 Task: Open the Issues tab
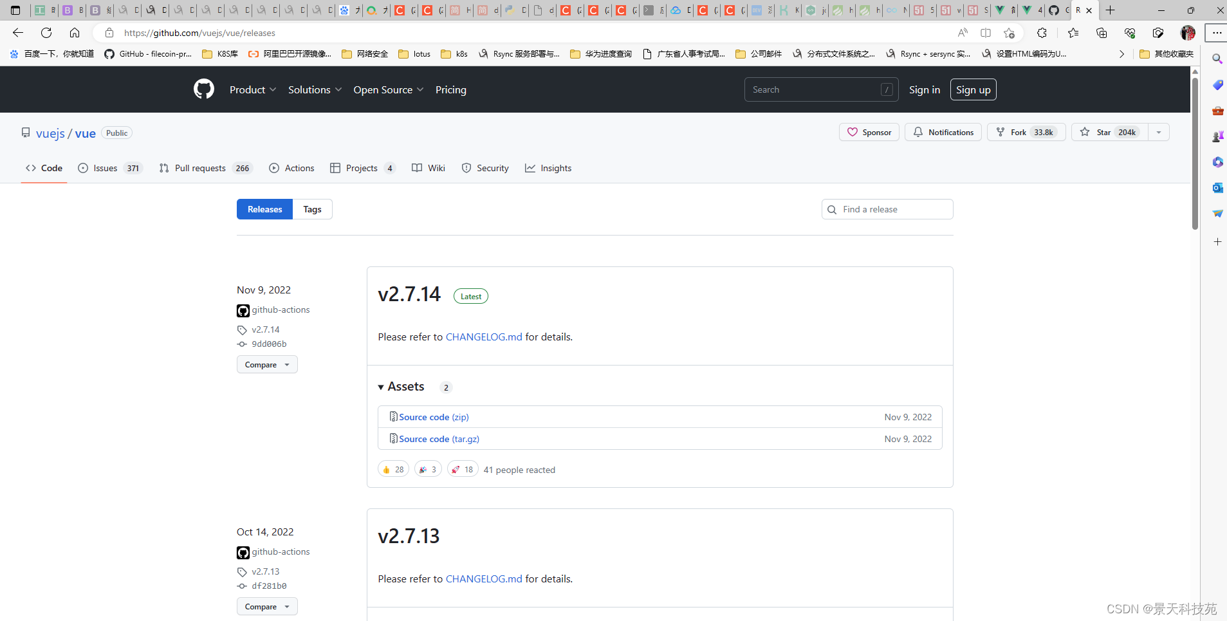[110, 168]
